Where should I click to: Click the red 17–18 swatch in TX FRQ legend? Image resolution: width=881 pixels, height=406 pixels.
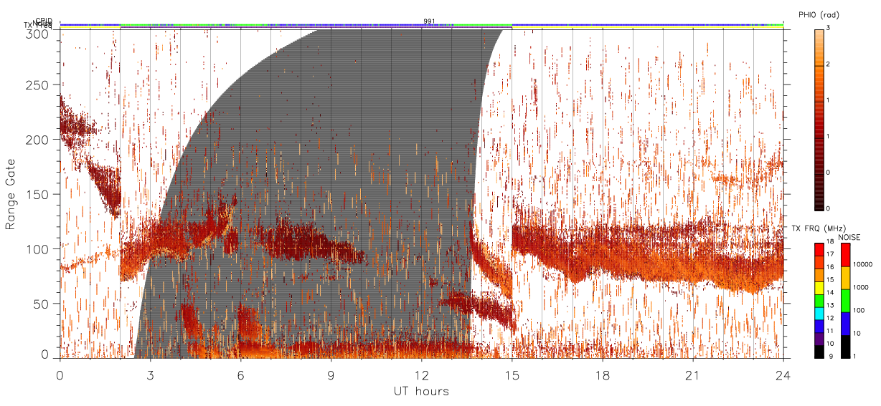point(819,248)
